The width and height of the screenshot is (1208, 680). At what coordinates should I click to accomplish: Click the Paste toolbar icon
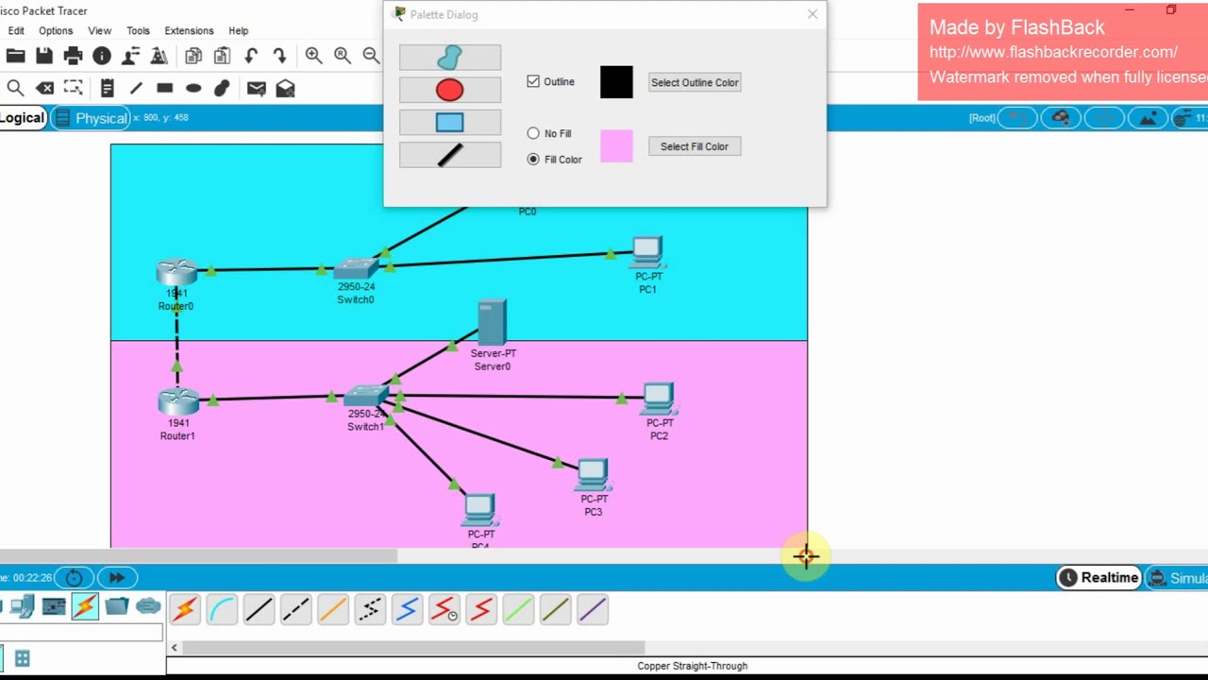point(222,56)
